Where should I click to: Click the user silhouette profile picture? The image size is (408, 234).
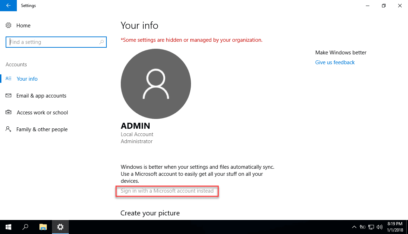(156, 83)
